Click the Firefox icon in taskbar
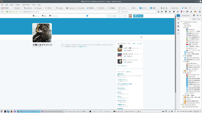Viewport: 202px width, 113px height. 11,111
